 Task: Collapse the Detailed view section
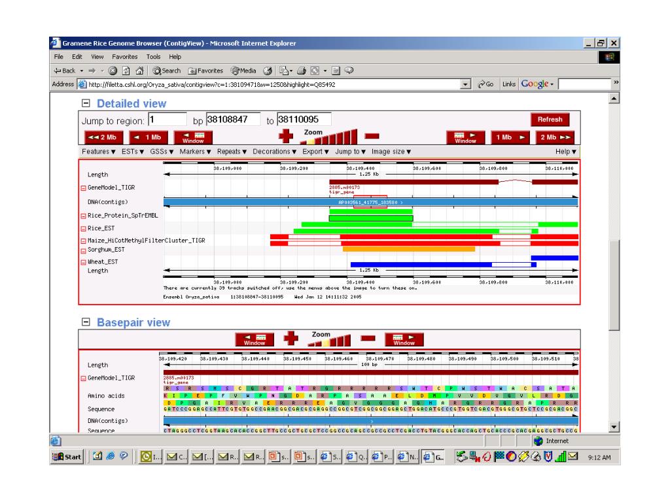point(86,103)
